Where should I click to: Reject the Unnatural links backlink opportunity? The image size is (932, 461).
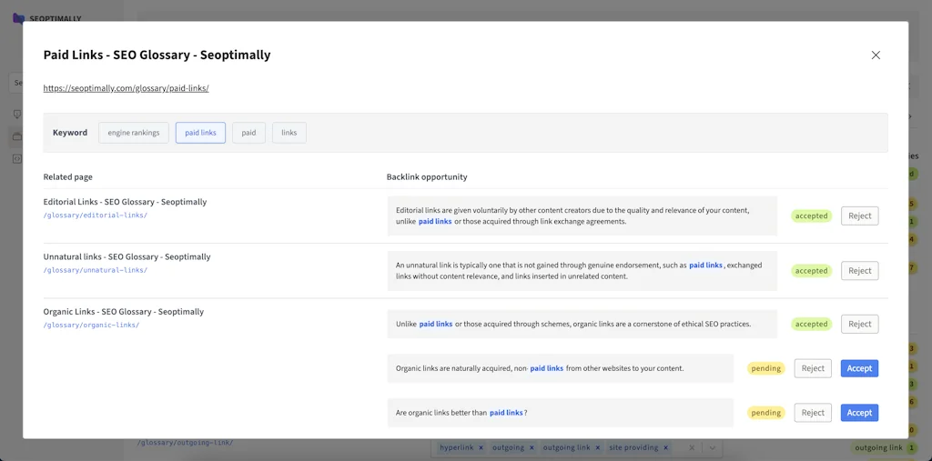click(859, 270)
